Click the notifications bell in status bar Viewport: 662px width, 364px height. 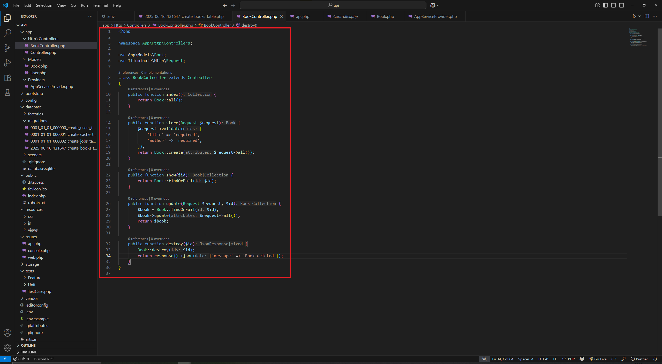pyautogui.click(x=656, y=359)
